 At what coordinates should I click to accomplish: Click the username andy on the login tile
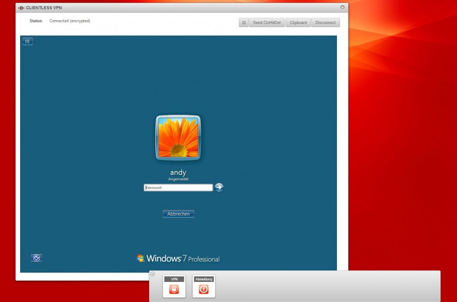tap(178, 172)
